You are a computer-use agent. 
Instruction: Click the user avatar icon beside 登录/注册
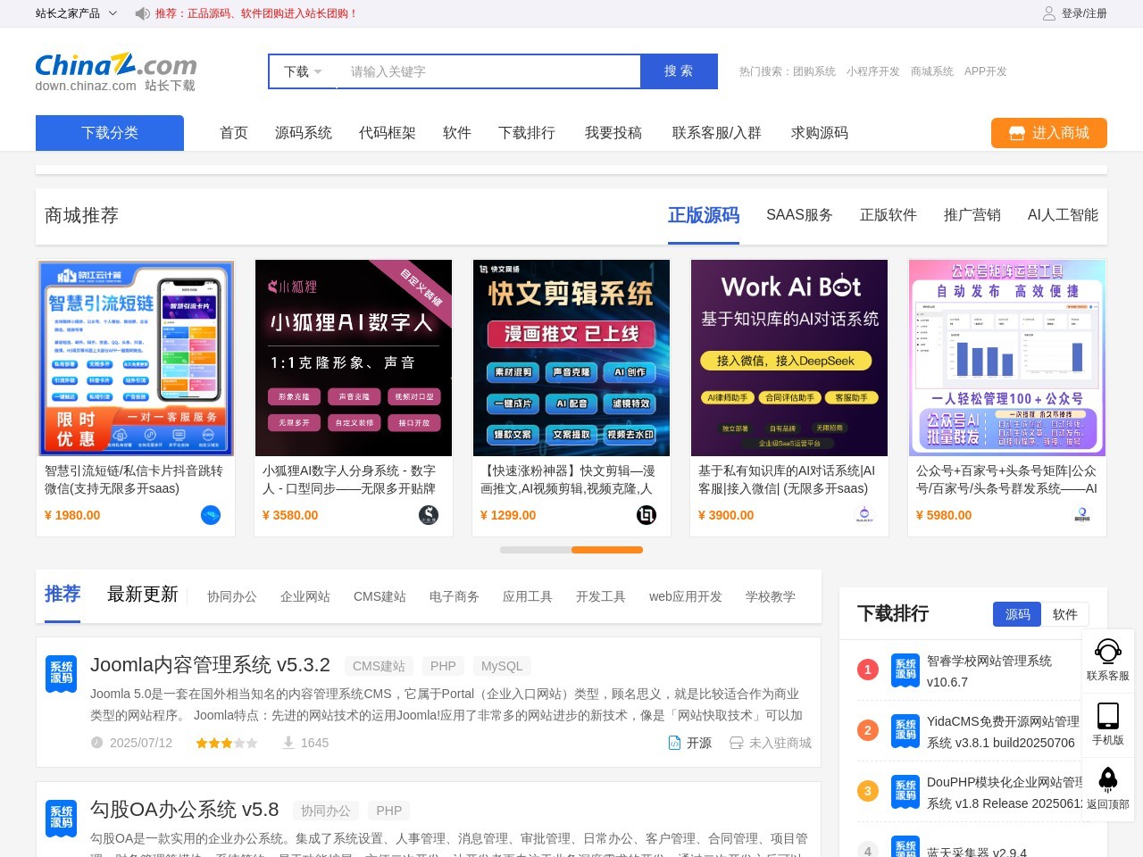1049,13
